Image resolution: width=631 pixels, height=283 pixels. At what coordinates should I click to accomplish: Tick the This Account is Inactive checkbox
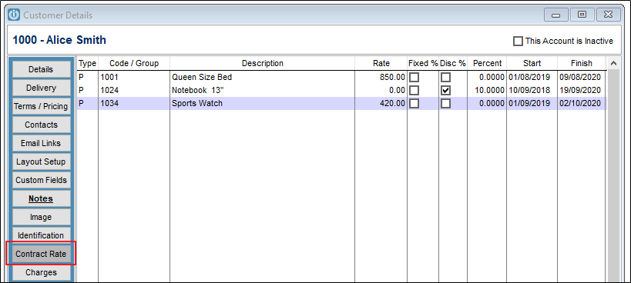click(518, 41)
